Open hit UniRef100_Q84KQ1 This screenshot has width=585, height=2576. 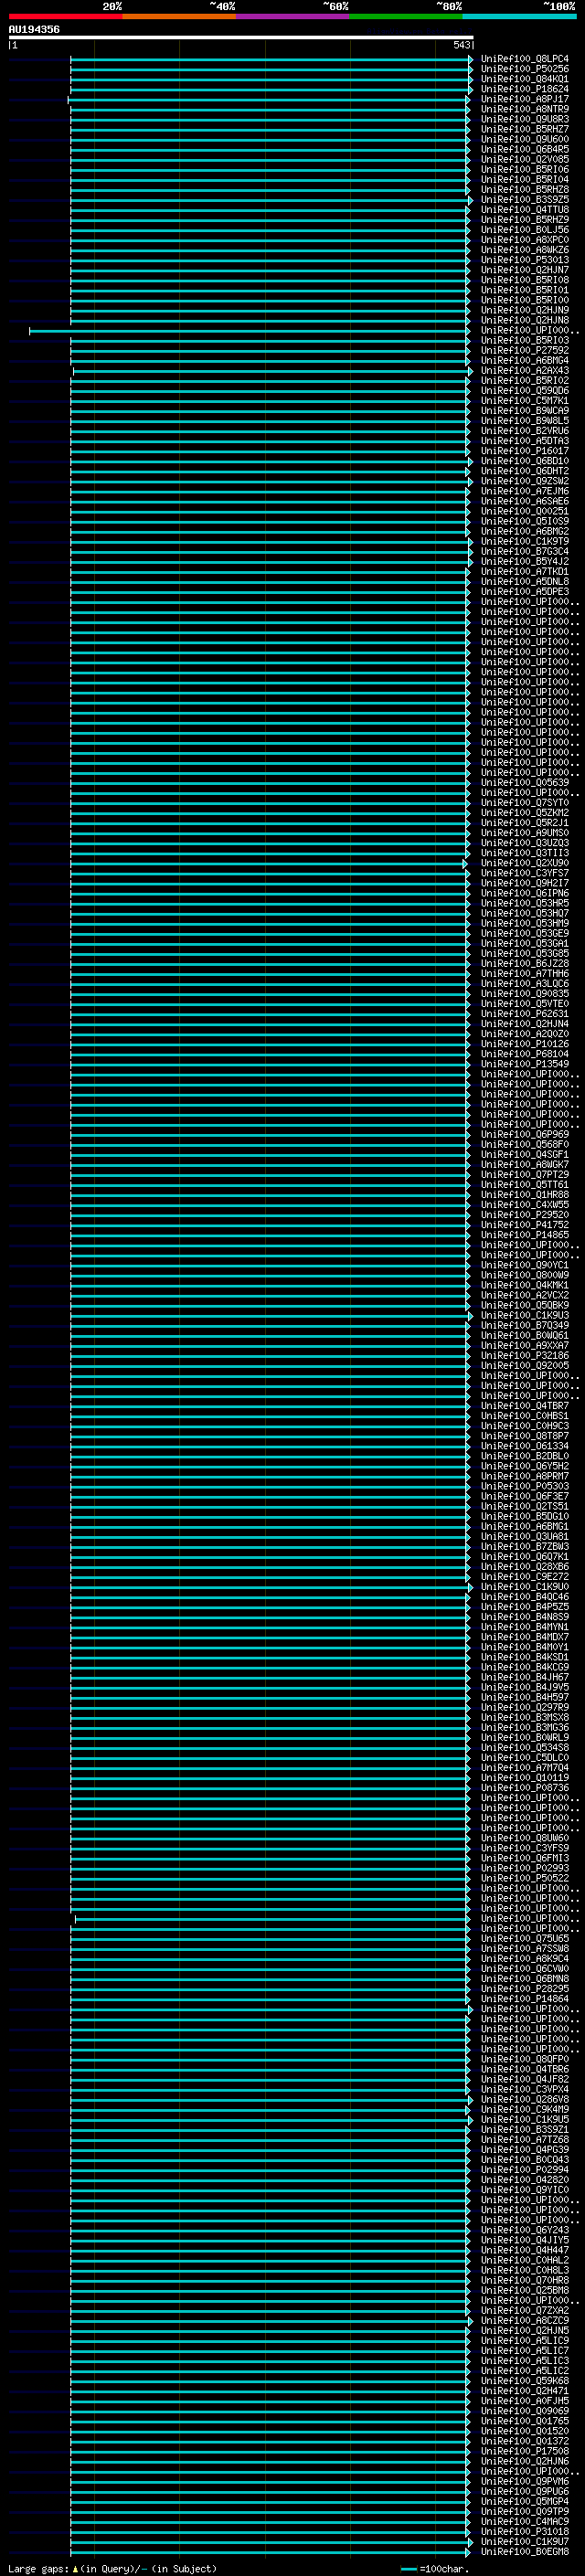pos(524,79)
